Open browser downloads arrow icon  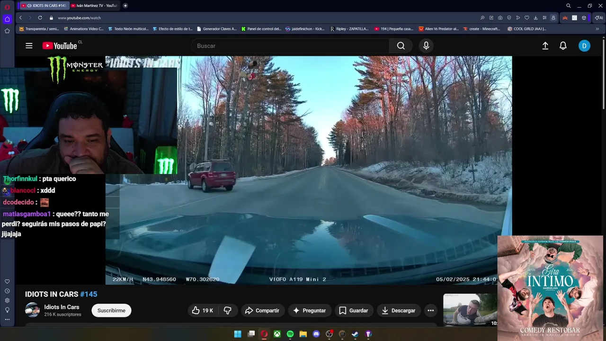(x=535, y=18)
